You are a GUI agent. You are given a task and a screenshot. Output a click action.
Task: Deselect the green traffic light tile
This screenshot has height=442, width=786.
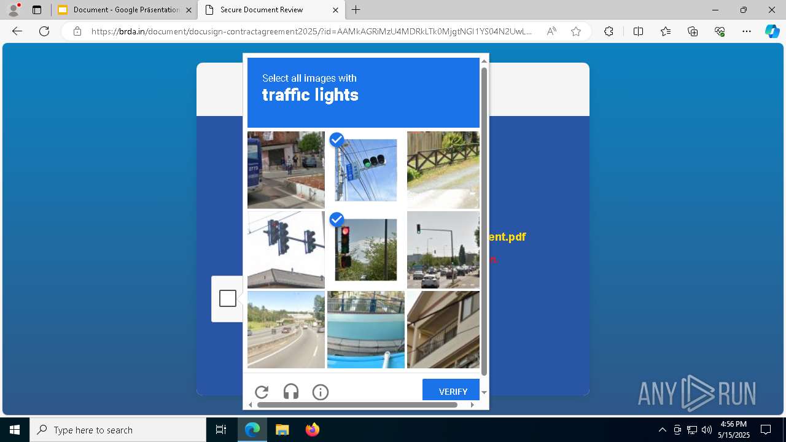366,170
